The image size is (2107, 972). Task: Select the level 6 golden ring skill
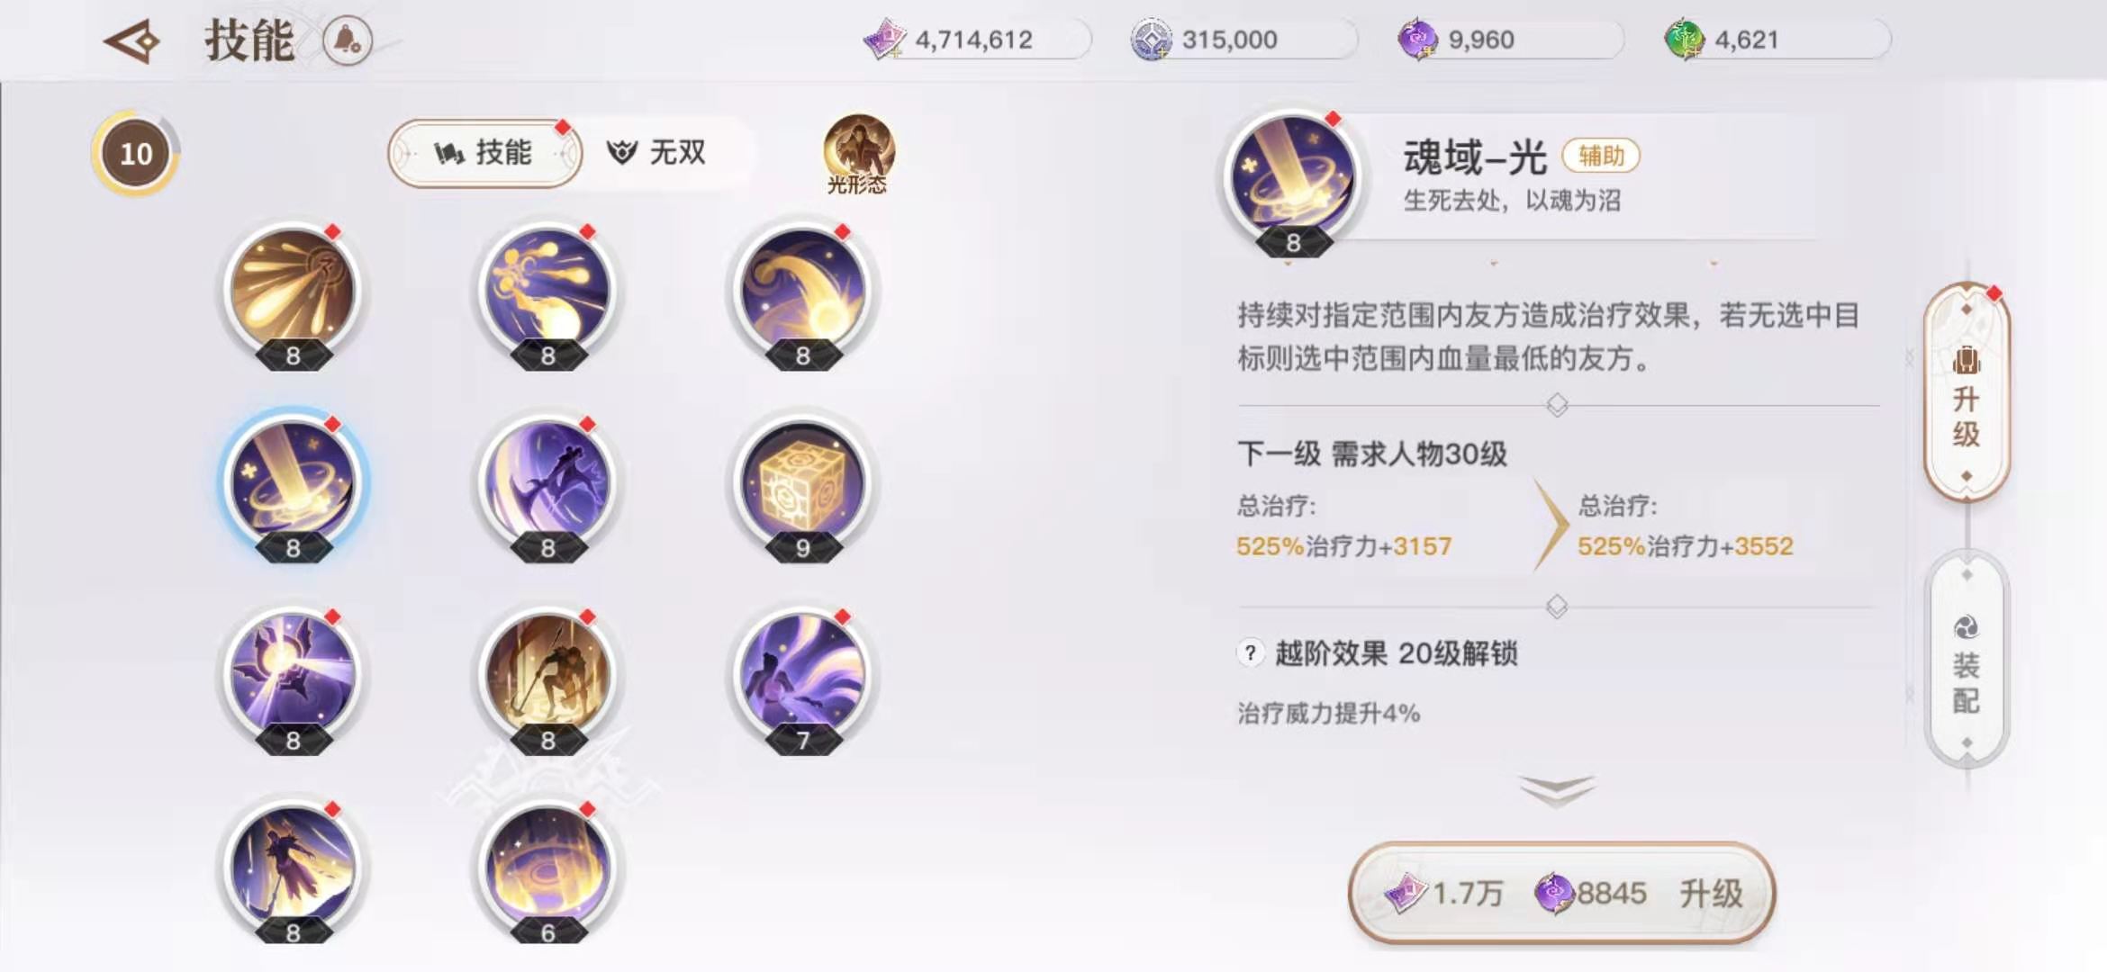pyautogui.click(x=547, y=869)
